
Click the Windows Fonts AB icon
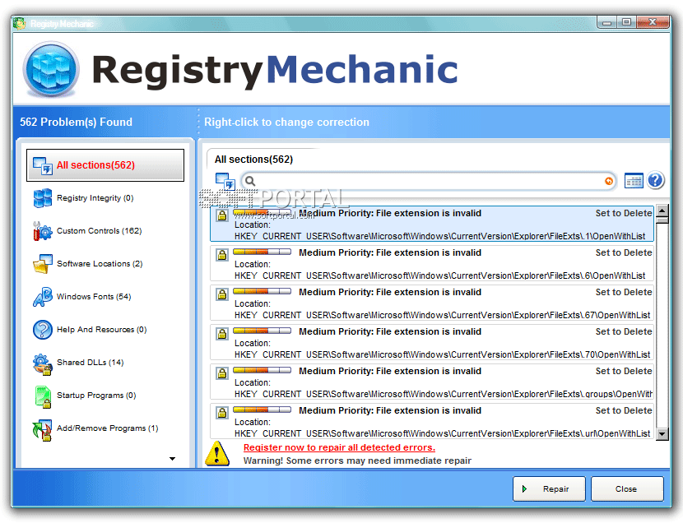pos(43,297)
